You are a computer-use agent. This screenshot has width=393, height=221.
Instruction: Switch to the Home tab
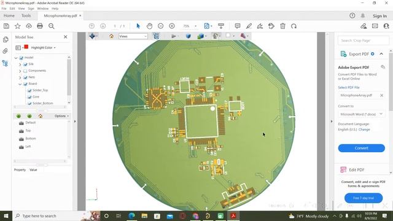click(9, 15)
